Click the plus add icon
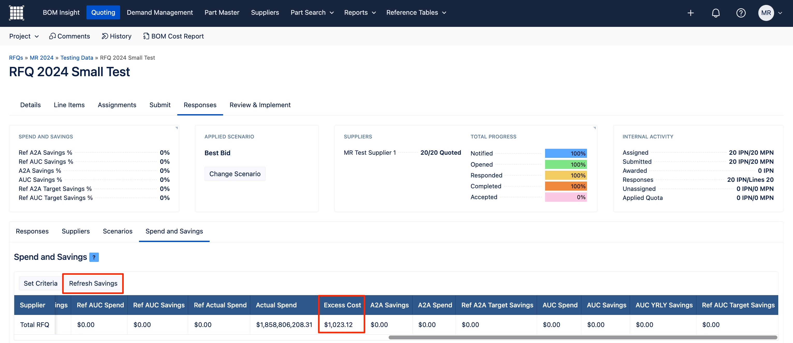Viewport: 793px width, 343px height. click(x=691, y=13)
